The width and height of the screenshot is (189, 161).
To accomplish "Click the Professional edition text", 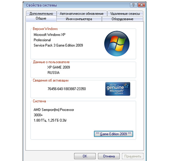I will point(42,40).
